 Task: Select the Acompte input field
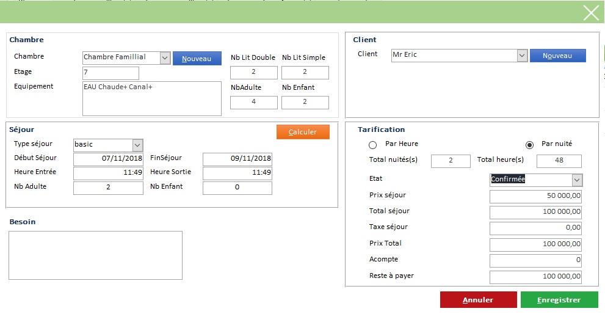535,261
